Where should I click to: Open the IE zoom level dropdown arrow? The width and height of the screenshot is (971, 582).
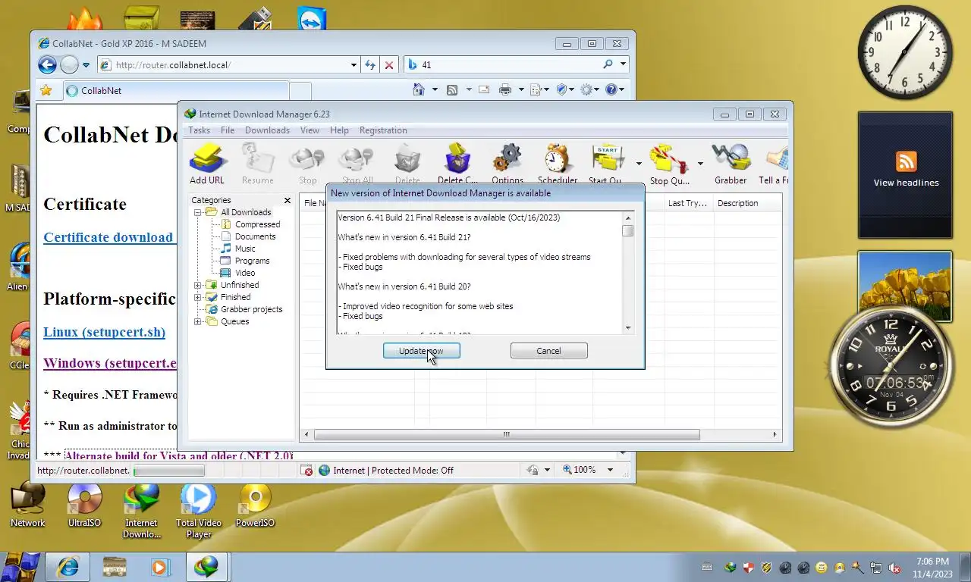[610, 470]
